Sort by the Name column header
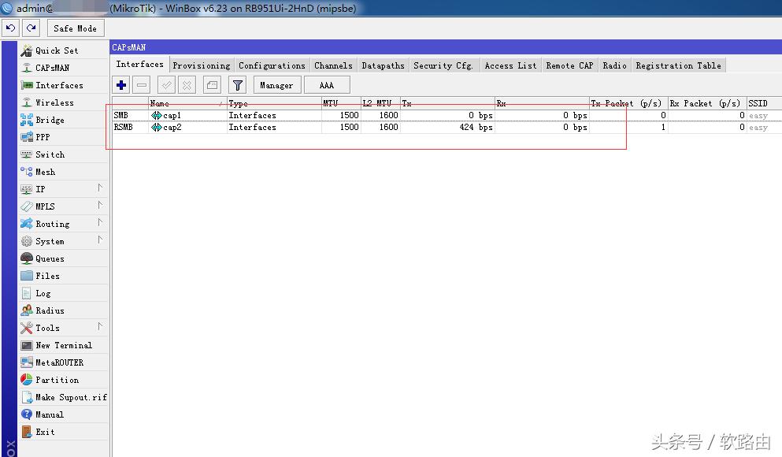The height and width of the screenshot is (457, 782). (185, 103)
